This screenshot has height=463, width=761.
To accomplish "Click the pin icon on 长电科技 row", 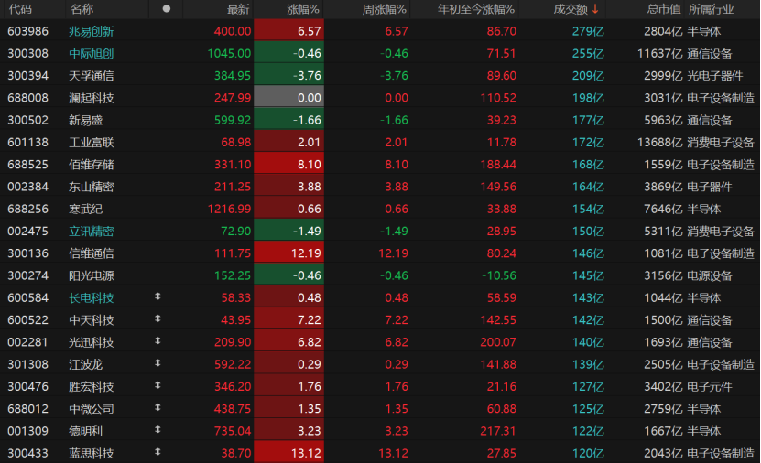I will [158, 296].
